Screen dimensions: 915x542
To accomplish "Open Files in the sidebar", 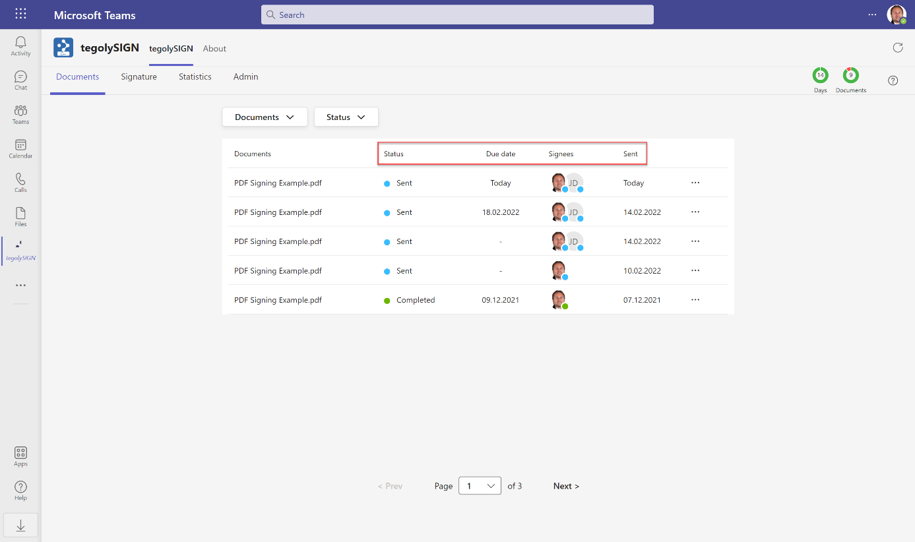I will [20, 217].
